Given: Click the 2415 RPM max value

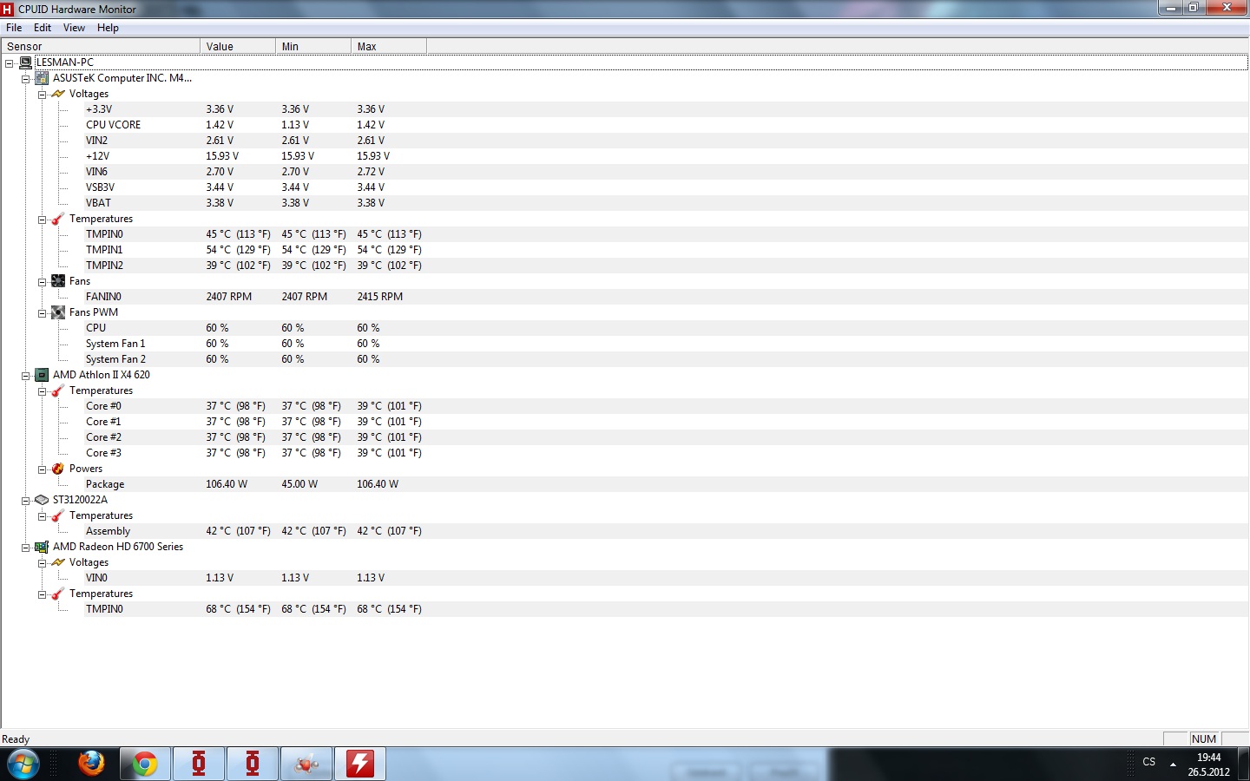Looking at the screenshot, I should pyautogui.click(x=379, y=297).
